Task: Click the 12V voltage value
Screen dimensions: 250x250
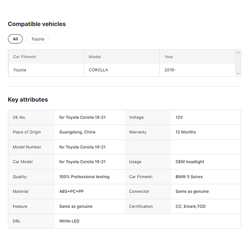Action: 180,117
